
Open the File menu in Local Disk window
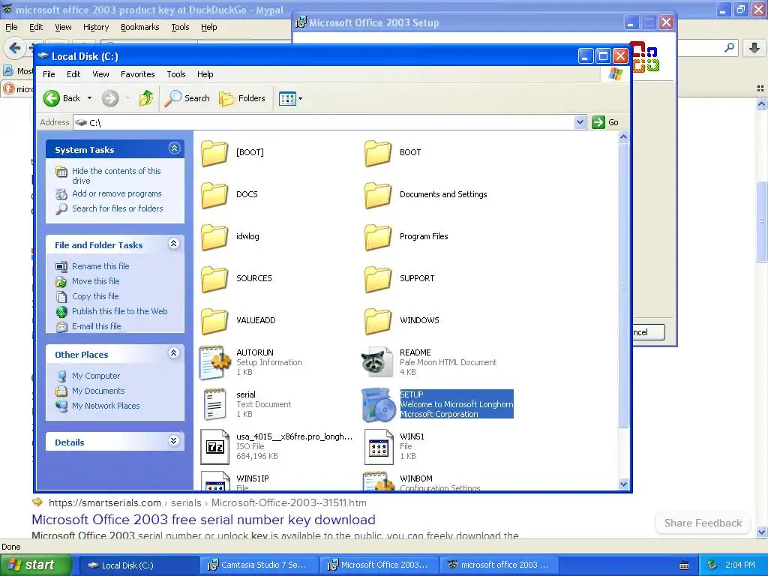click(49, 74)
